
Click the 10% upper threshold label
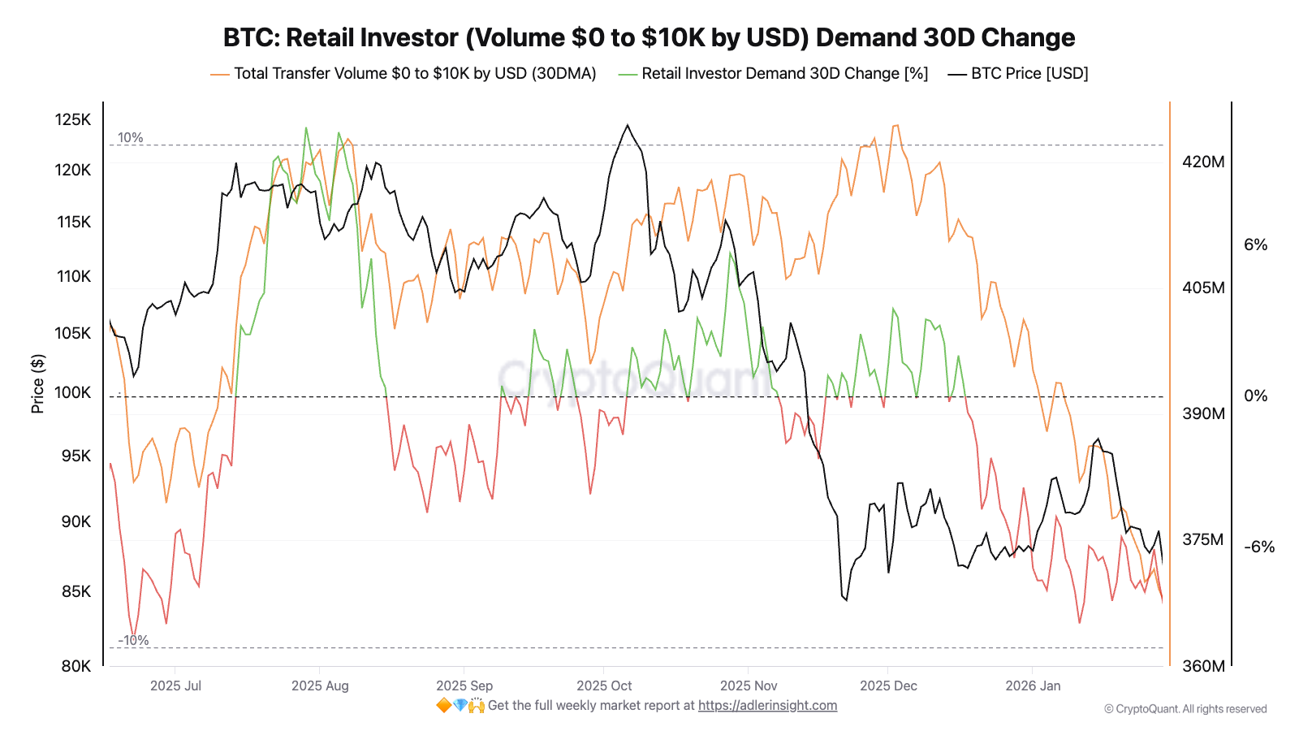coord(130,137)
